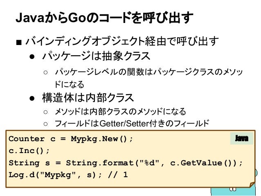Click the code line with String.format
Screen dimensions: 261x196
coord(126,163)
